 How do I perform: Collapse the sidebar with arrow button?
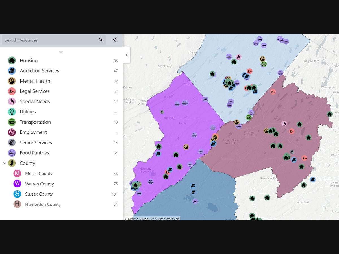tap(127, 55)
